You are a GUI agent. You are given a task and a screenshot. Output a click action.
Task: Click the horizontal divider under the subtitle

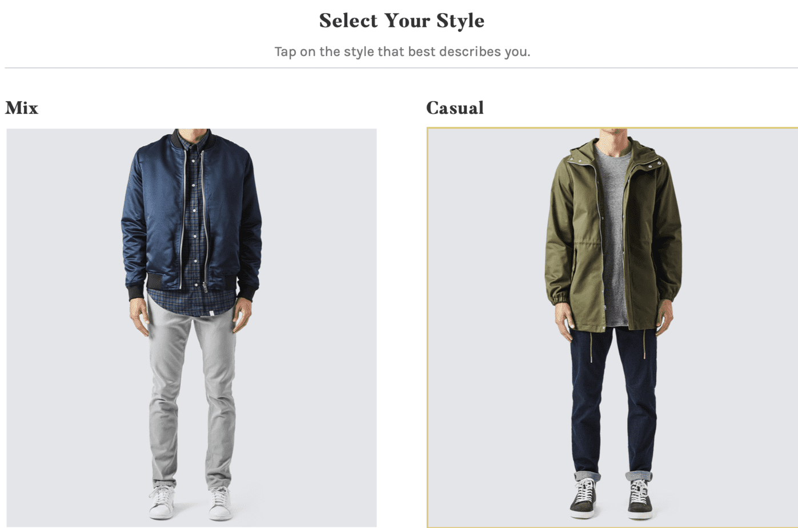coord(401,68)
